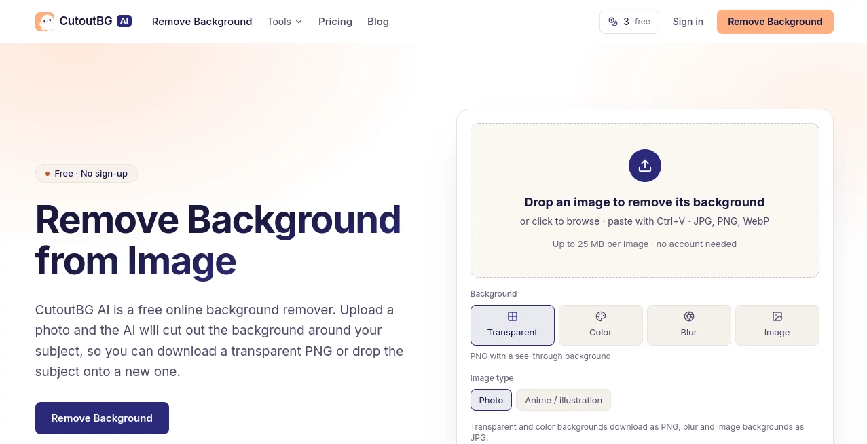The image size is (867, 444).
Task: Click the credits coin icon
Action: 613,22
